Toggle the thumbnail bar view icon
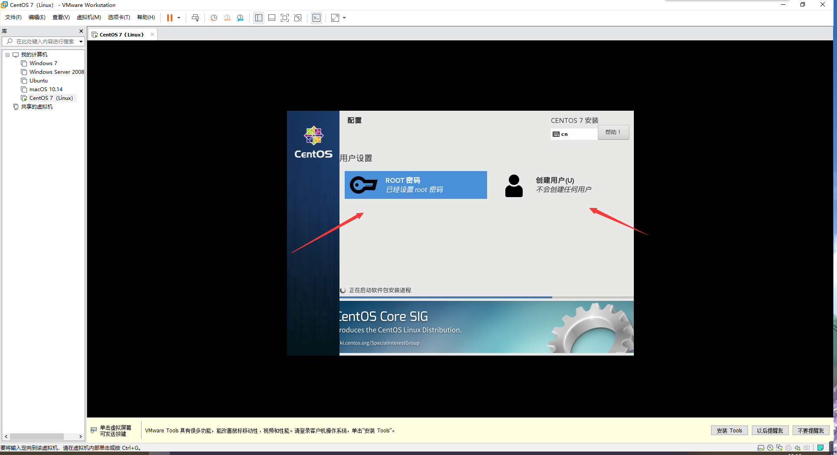The width and height of the screenshot is (837, 455). (272, 18)
